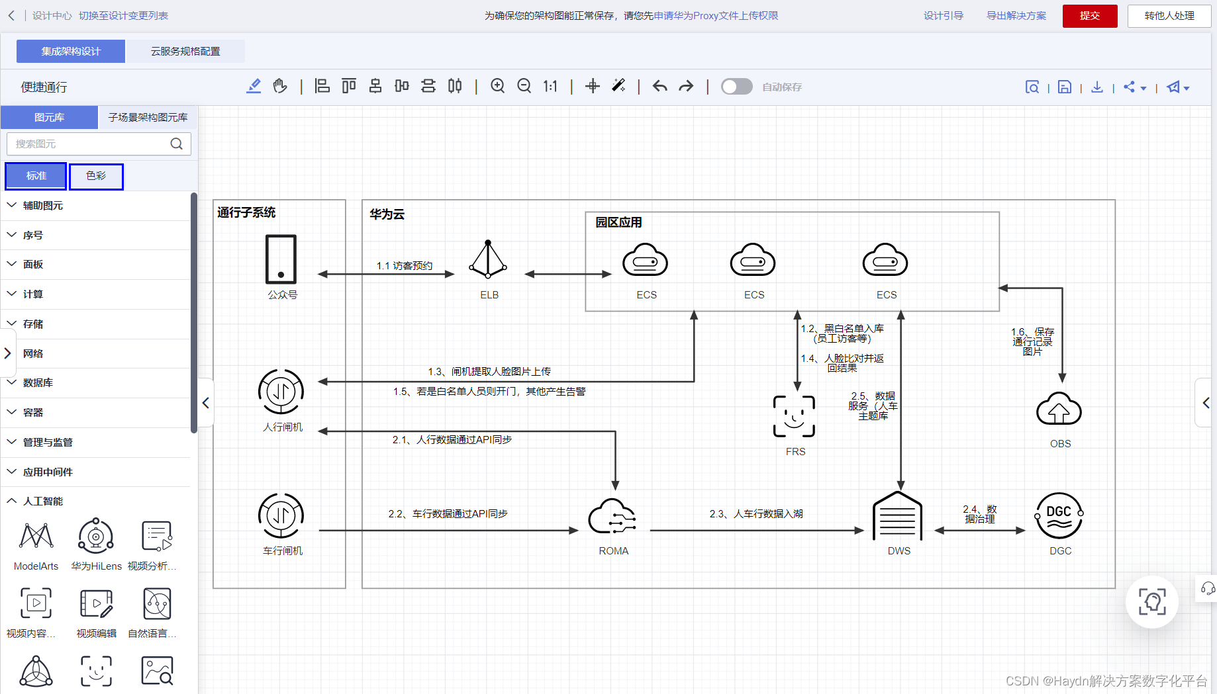This screenshot has width=1217, height=694.
Task: Switch to 云服务规格配置 tab
Action: [185, 51]
